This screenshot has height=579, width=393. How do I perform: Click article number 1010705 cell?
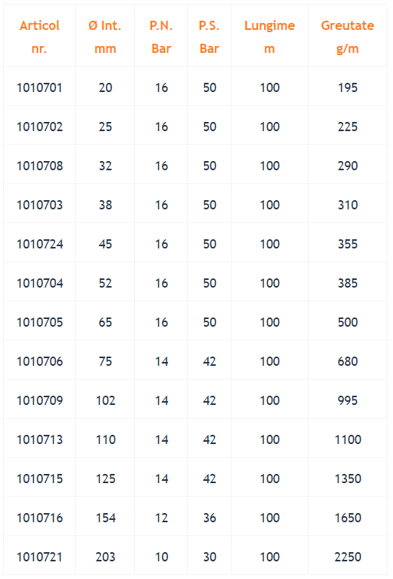click(x=40, y=322)
